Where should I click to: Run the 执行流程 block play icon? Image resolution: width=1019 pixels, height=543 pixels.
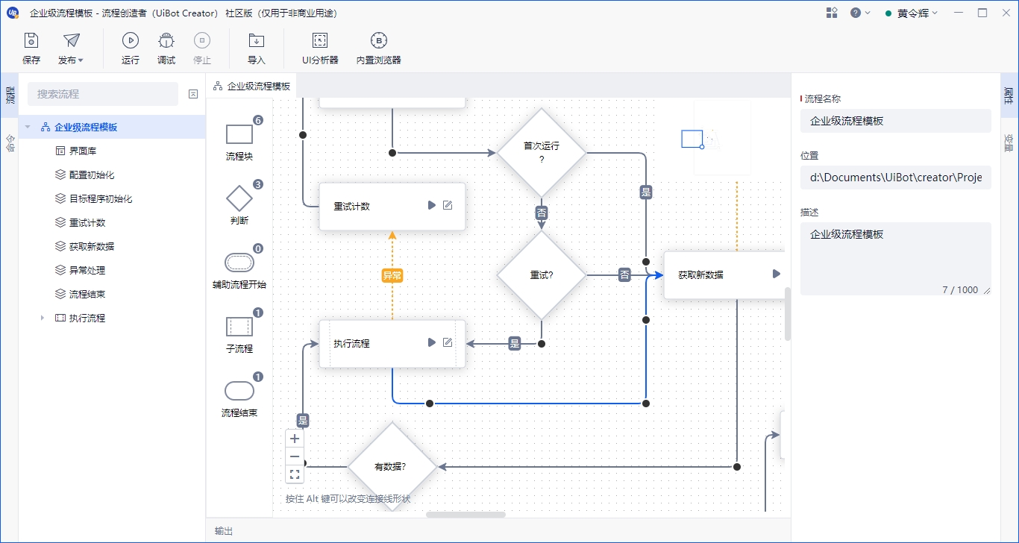[x=431, y=342]
